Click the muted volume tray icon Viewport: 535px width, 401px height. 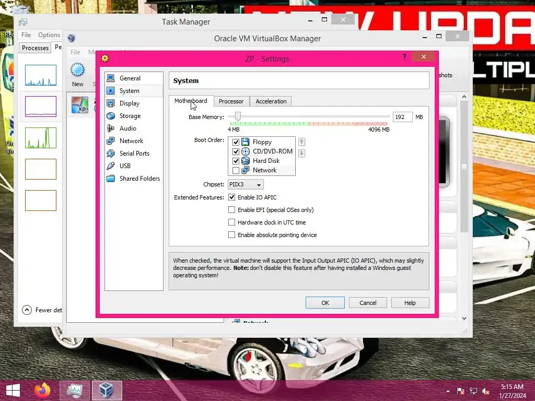(x=485, y=391)
